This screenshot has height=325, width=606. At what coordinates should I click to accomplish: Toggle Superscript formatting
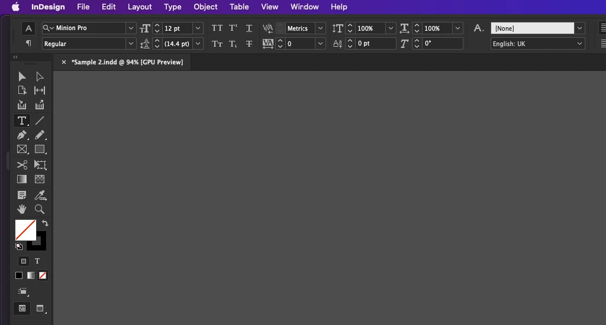[x=233, y=28]
